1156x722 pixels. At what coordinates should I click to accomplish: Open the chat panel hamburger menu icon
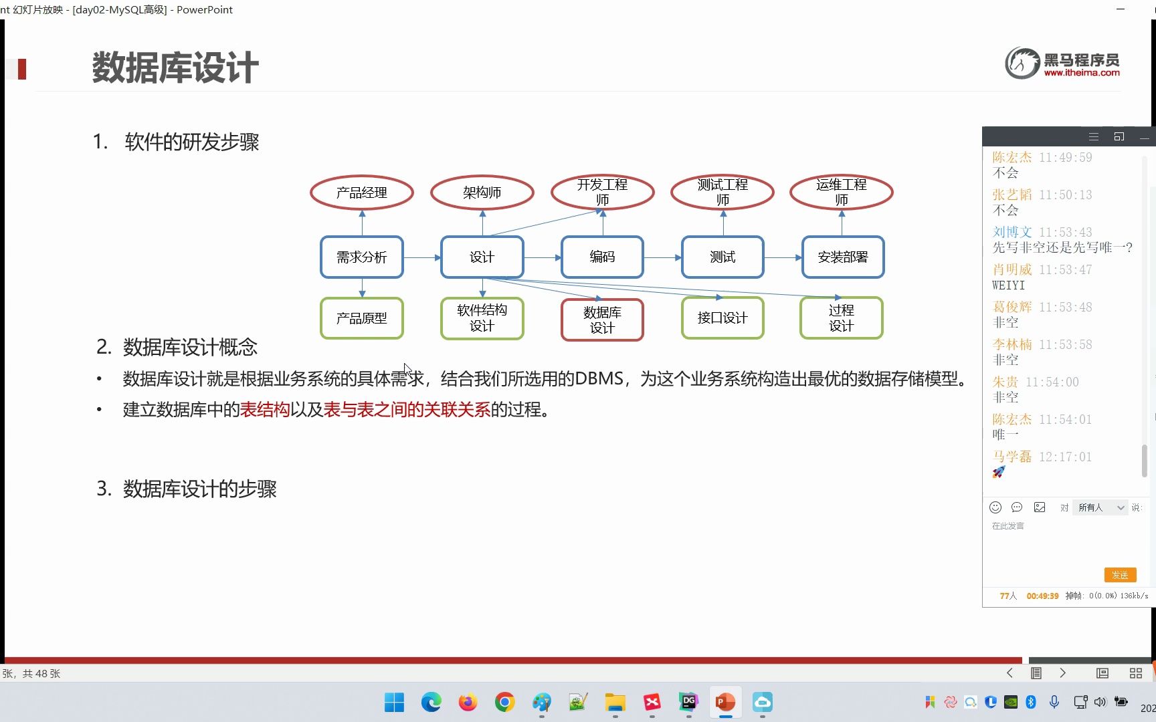pos(1094,136)
